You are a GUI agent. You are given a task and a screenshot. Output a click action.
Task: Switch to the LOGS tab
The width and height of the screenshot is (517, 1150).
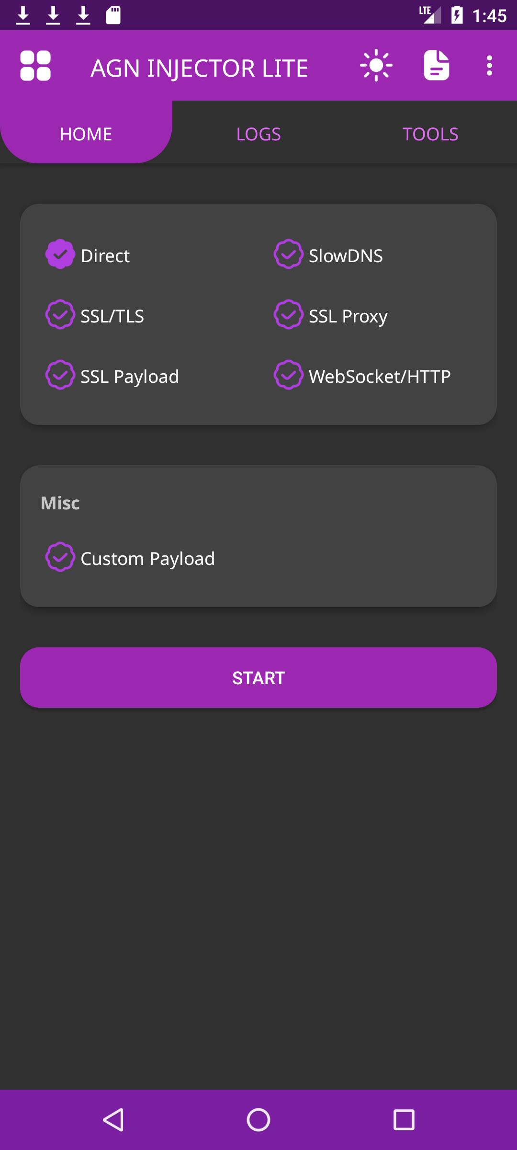258,134
